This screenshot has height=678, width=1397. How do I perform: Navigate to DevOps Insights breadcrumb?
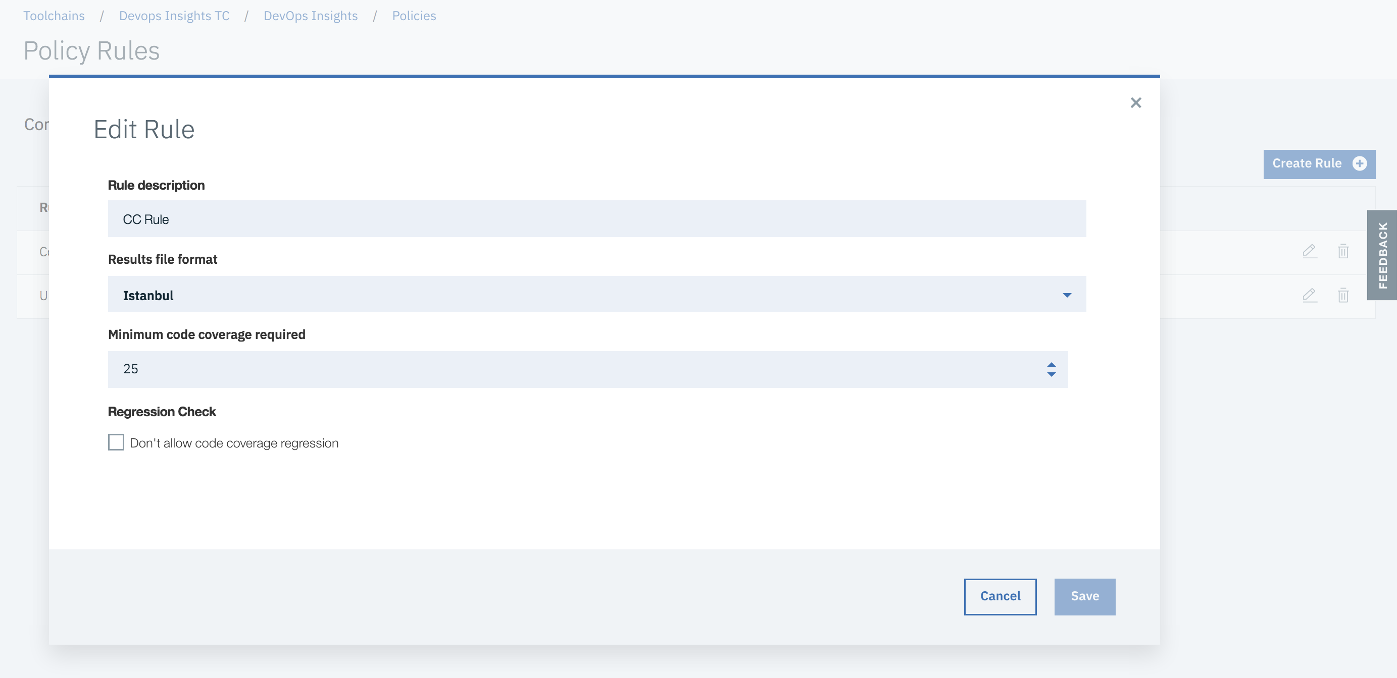point(310,16)
